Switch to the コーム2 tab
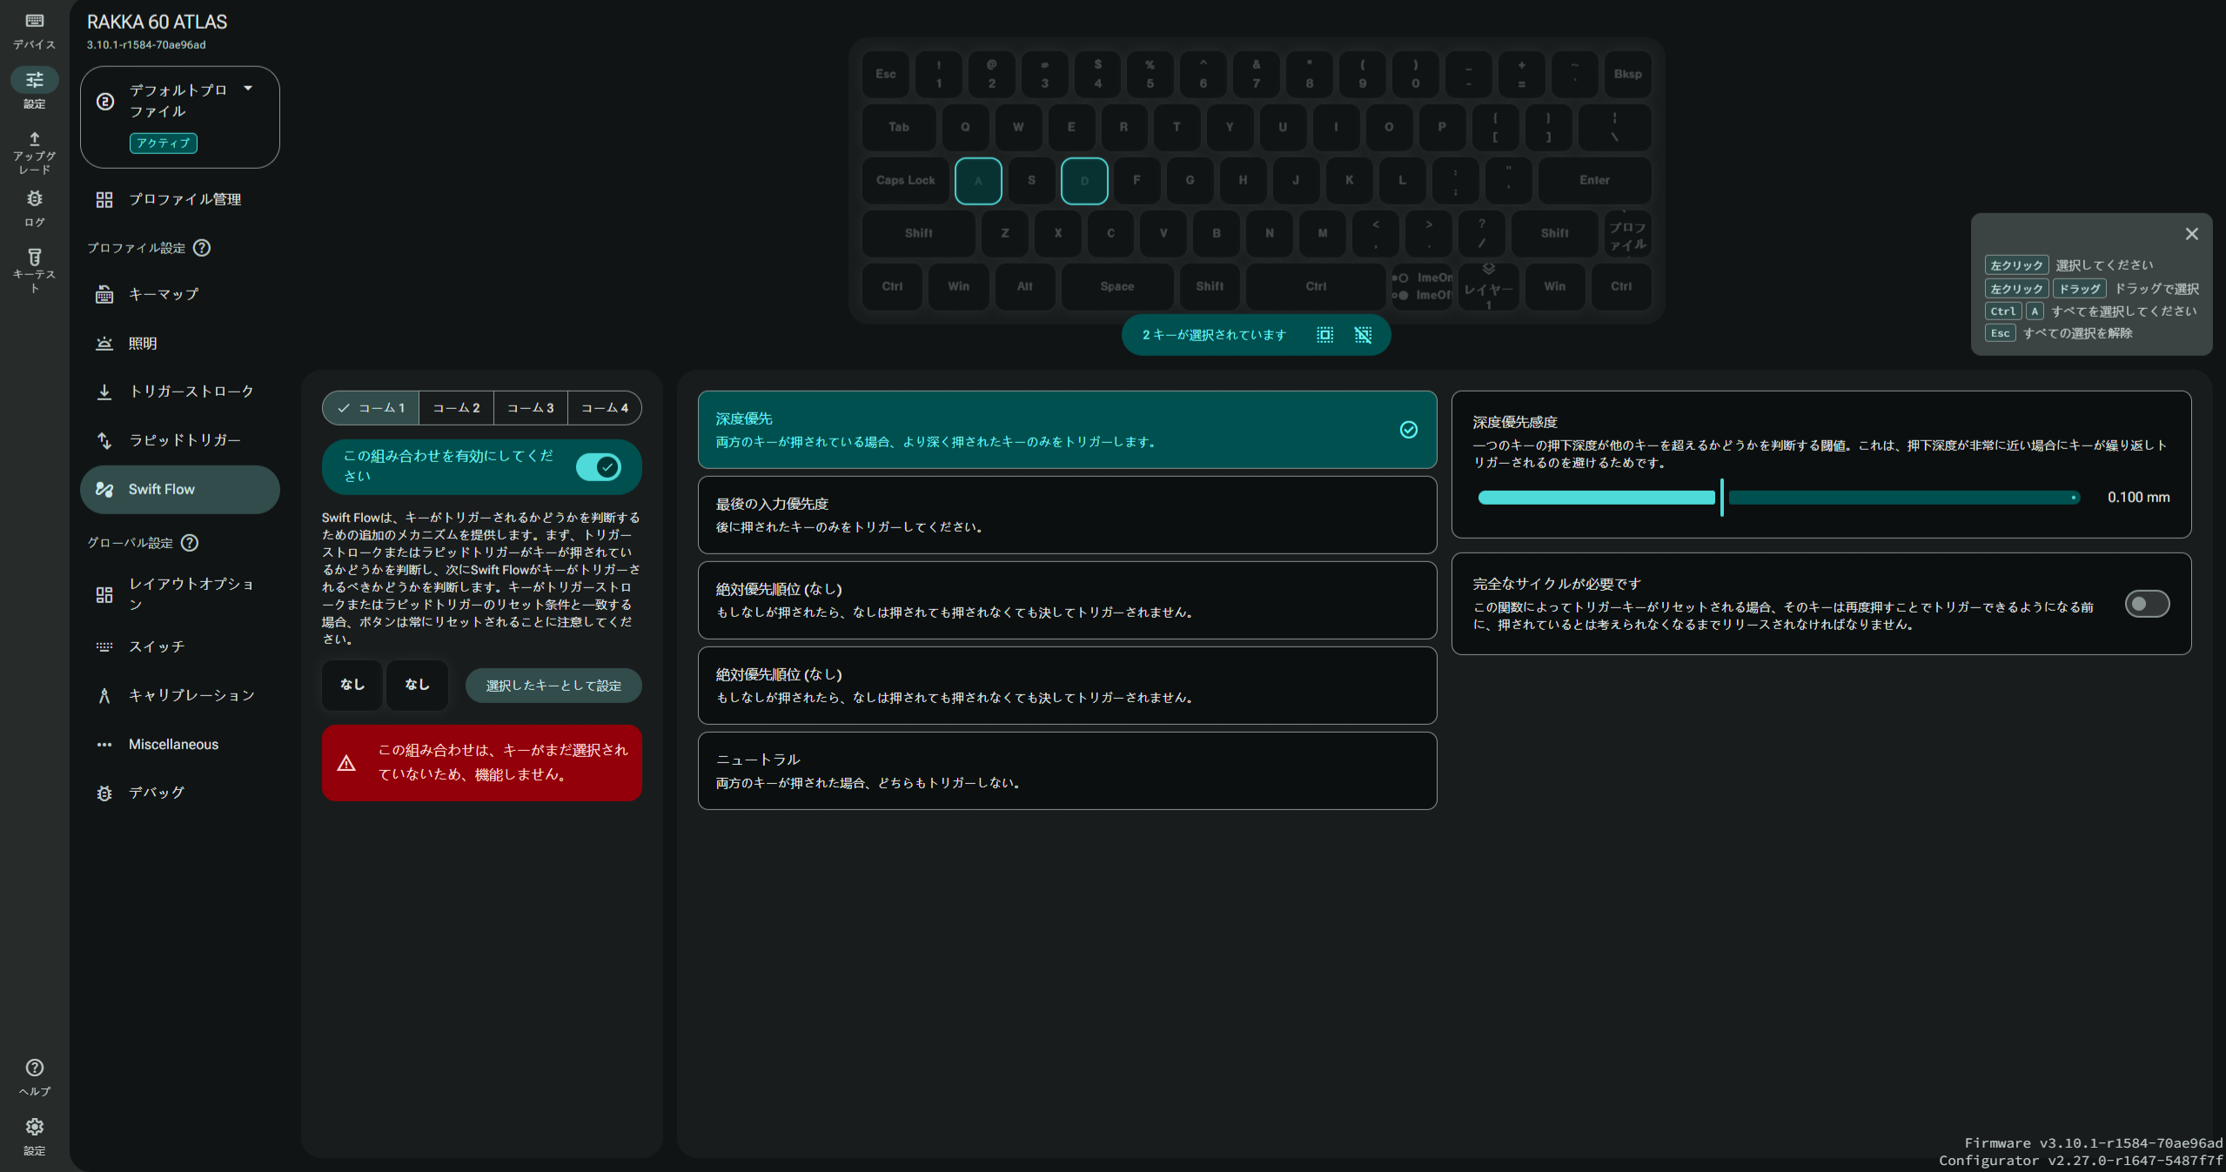The image size is (2226, 1172). pos(455,407)
